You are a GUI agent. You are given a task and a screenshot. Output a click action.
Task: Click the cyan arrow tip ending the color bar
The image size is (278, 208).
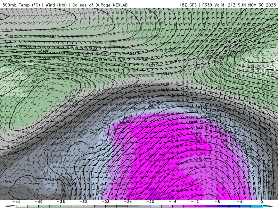[x=268, y=206]
